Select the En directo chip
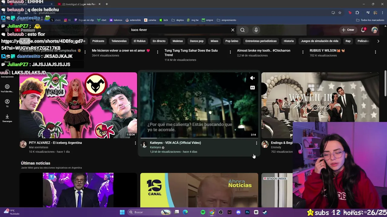Image resolution: width=387 pixels, height=217 pixels. coord(159,41)
